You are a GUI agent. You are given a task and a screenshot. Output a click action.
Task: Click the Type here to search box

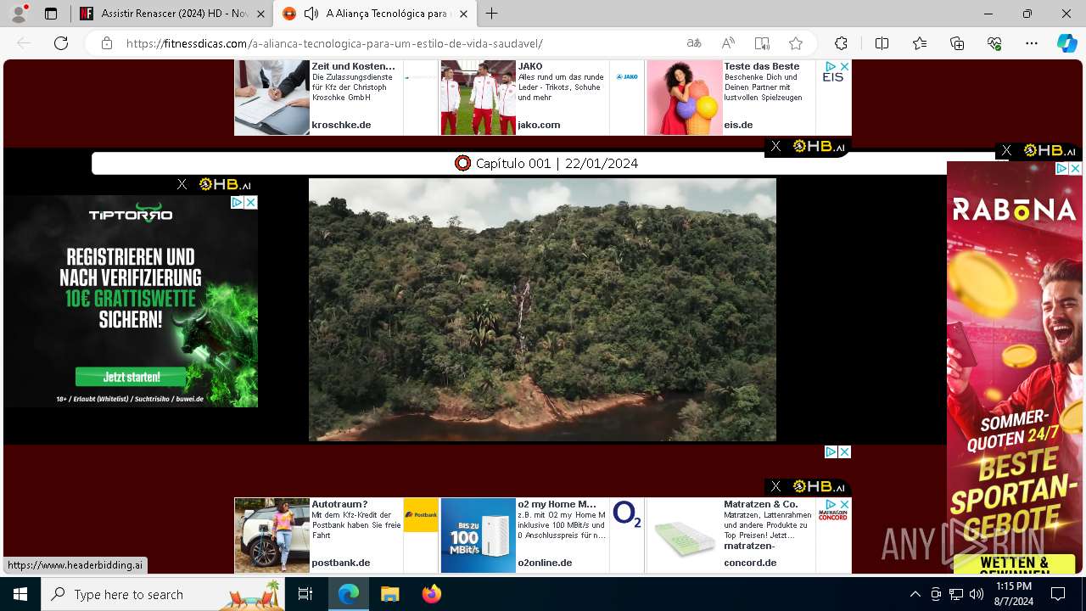[165, 594]
